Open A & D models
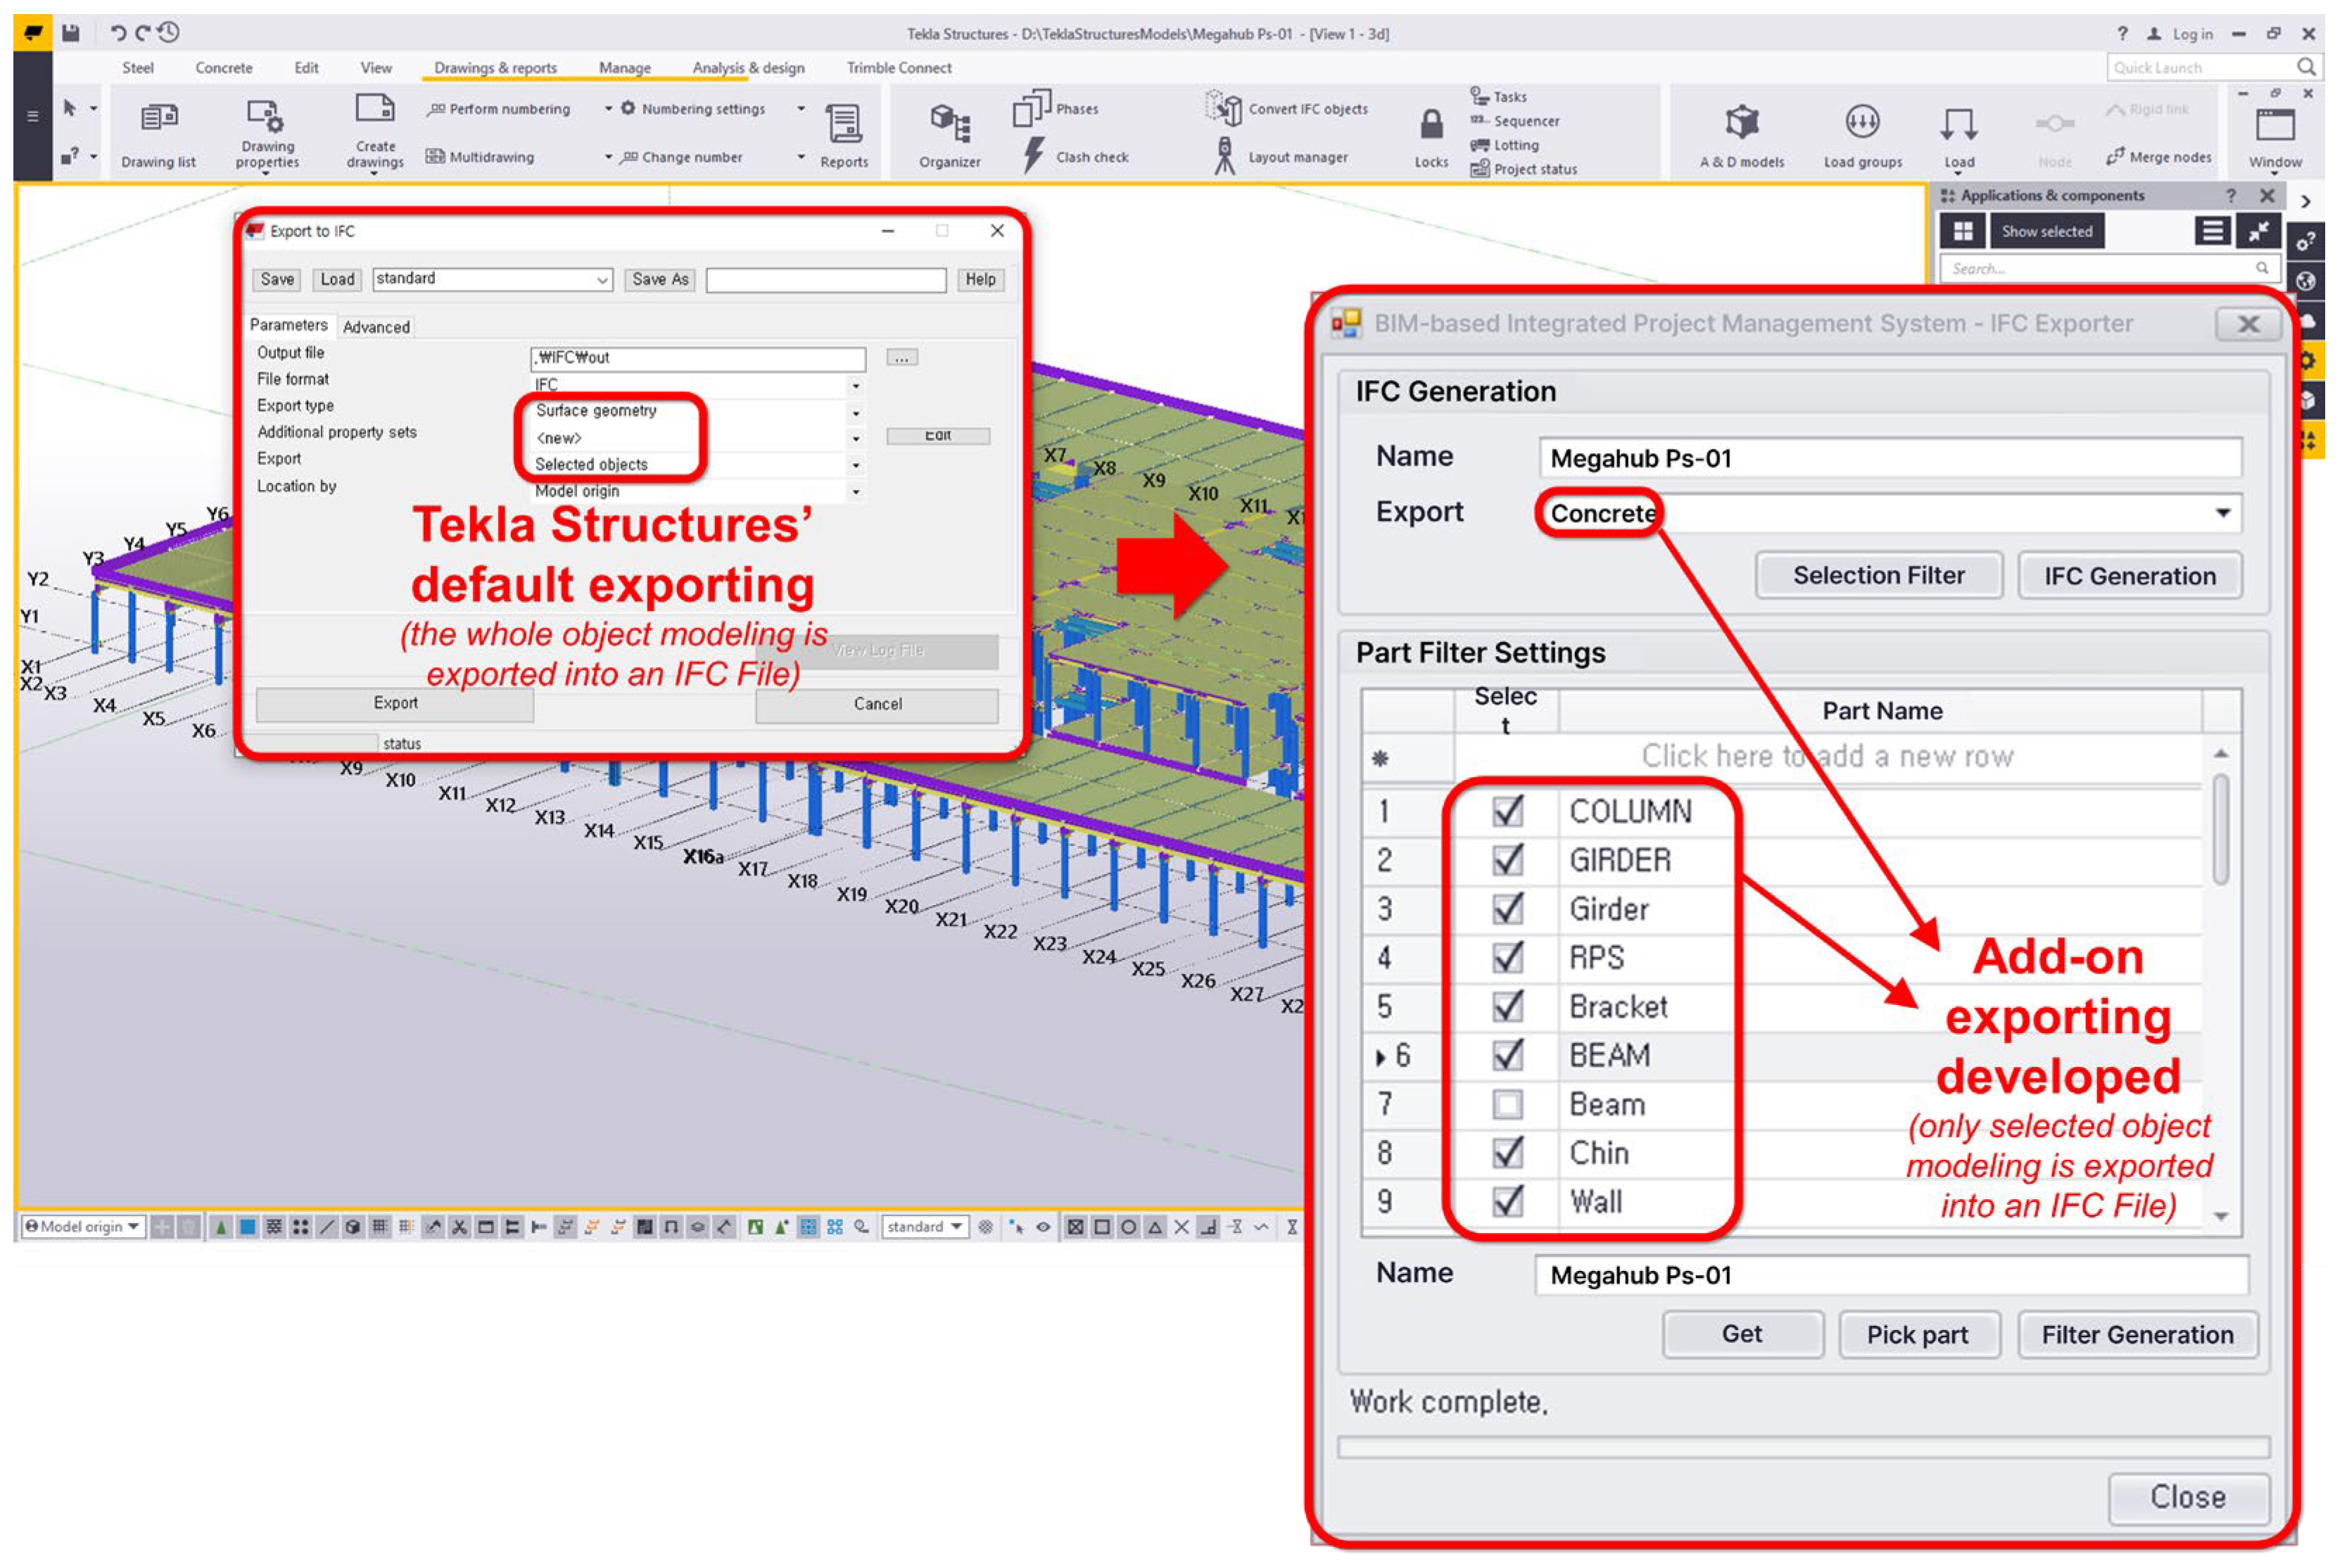 (x=1742, y=123)
